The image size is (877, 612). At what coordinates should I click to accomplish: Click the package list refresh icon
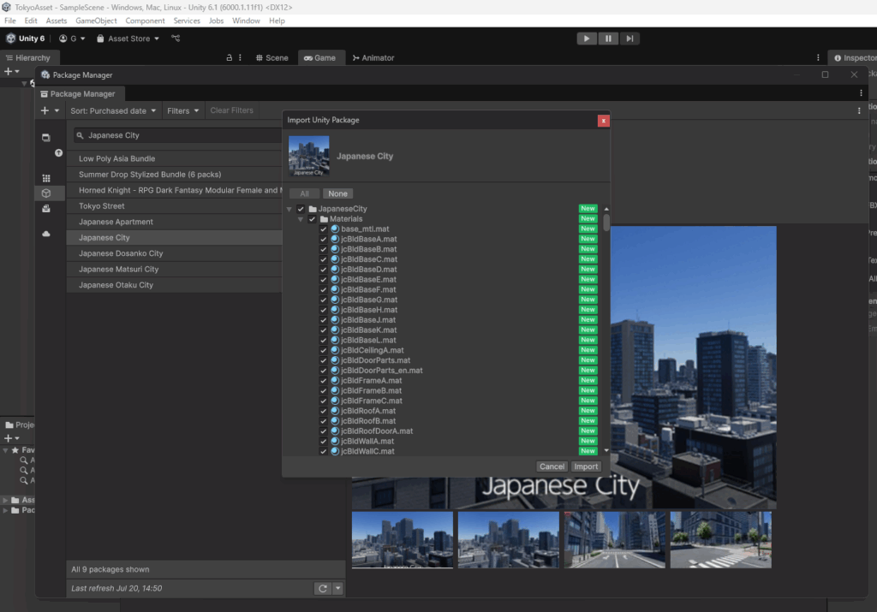click(x=323, y=589)
